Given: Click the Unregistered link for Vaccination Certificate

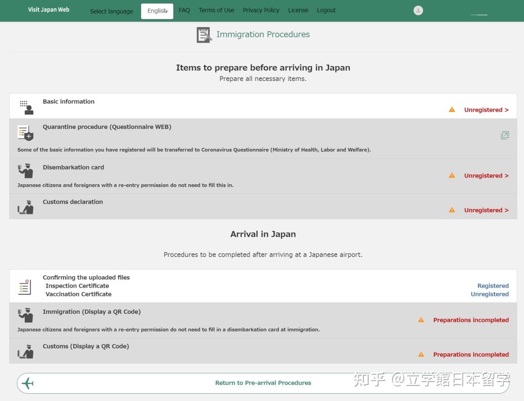Looking at the screenshot, I should coord(490,294).
